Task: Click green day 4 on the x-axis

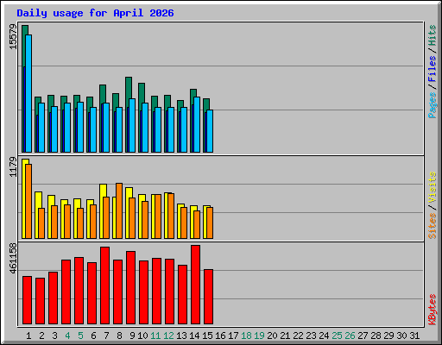Action: coord(67,336)
